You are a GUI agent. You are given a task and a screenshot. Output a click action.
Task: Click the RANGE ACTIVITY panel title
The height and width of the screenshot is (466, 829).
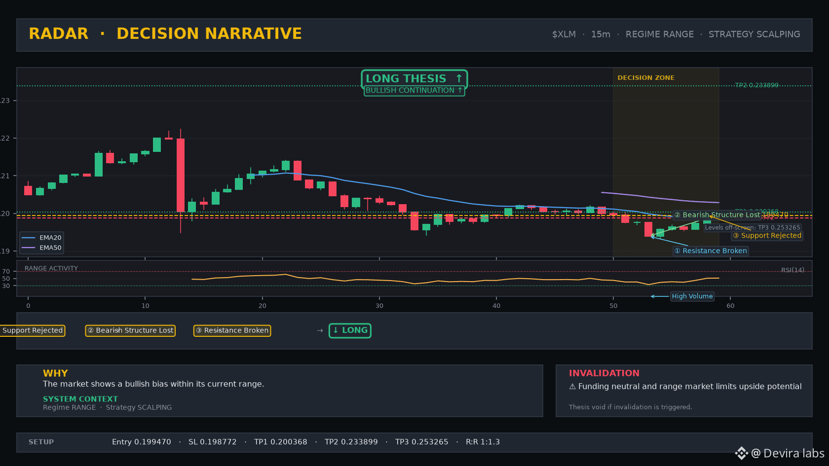[x=51, y=269]
